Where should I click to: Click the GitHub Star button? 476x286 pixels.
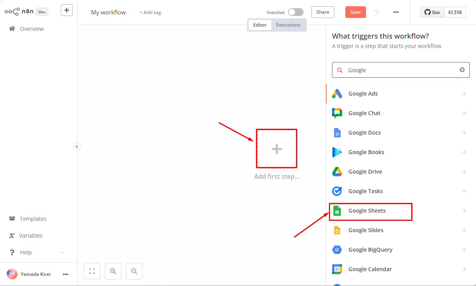click(432, 12)
